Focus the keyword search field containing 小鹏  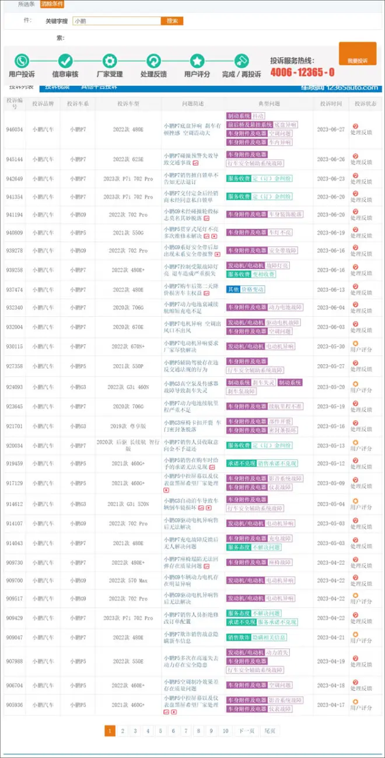(x=117, y=21)
